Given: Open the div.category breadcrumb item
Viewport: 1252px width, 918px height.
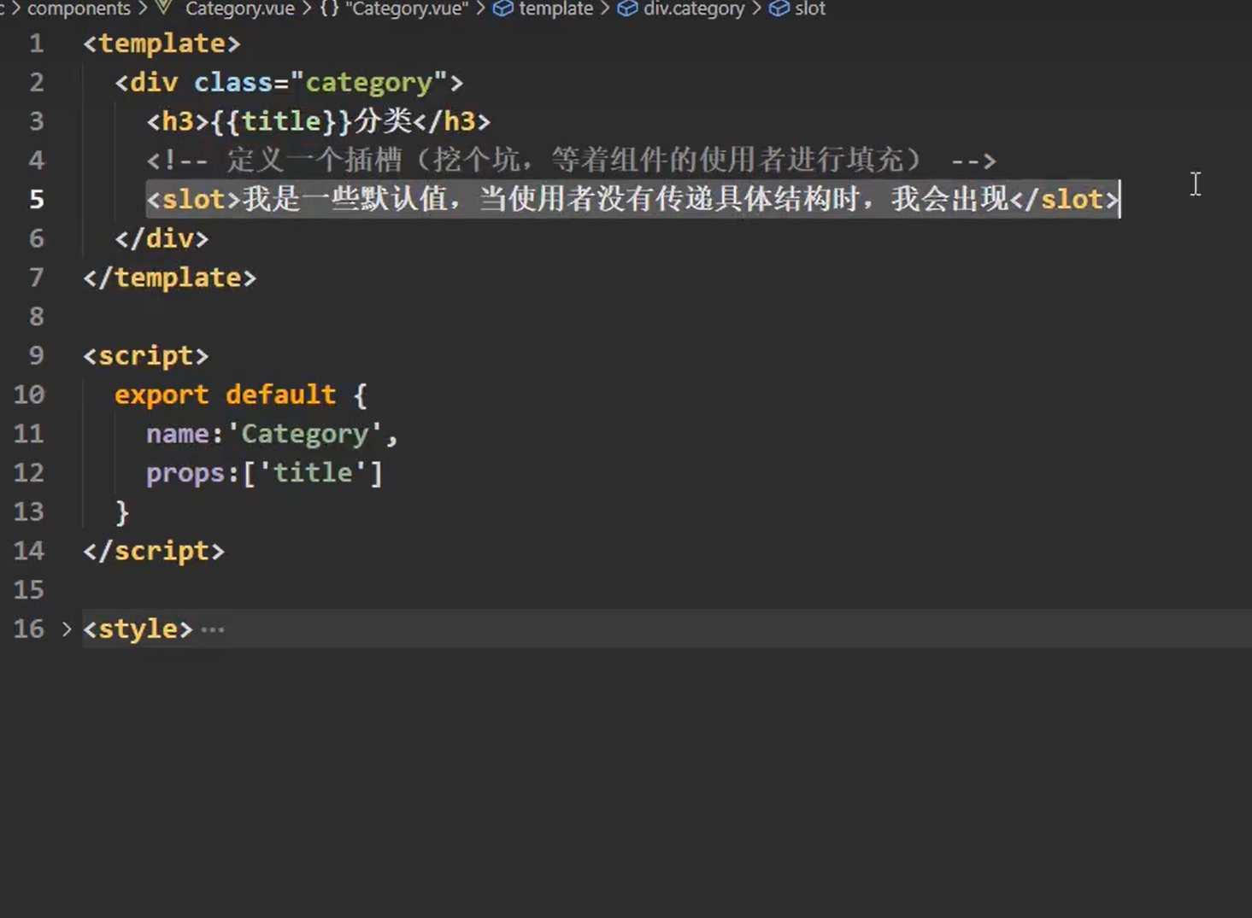Looking at the screenshot, I should click(x=693, y=9).
